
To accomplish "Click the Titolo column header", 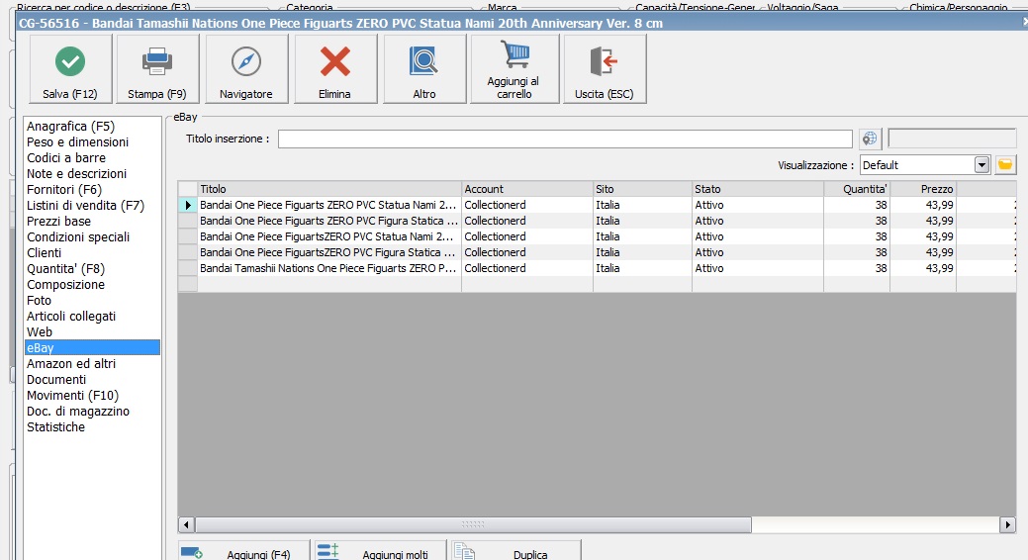I will pos(329,189).
